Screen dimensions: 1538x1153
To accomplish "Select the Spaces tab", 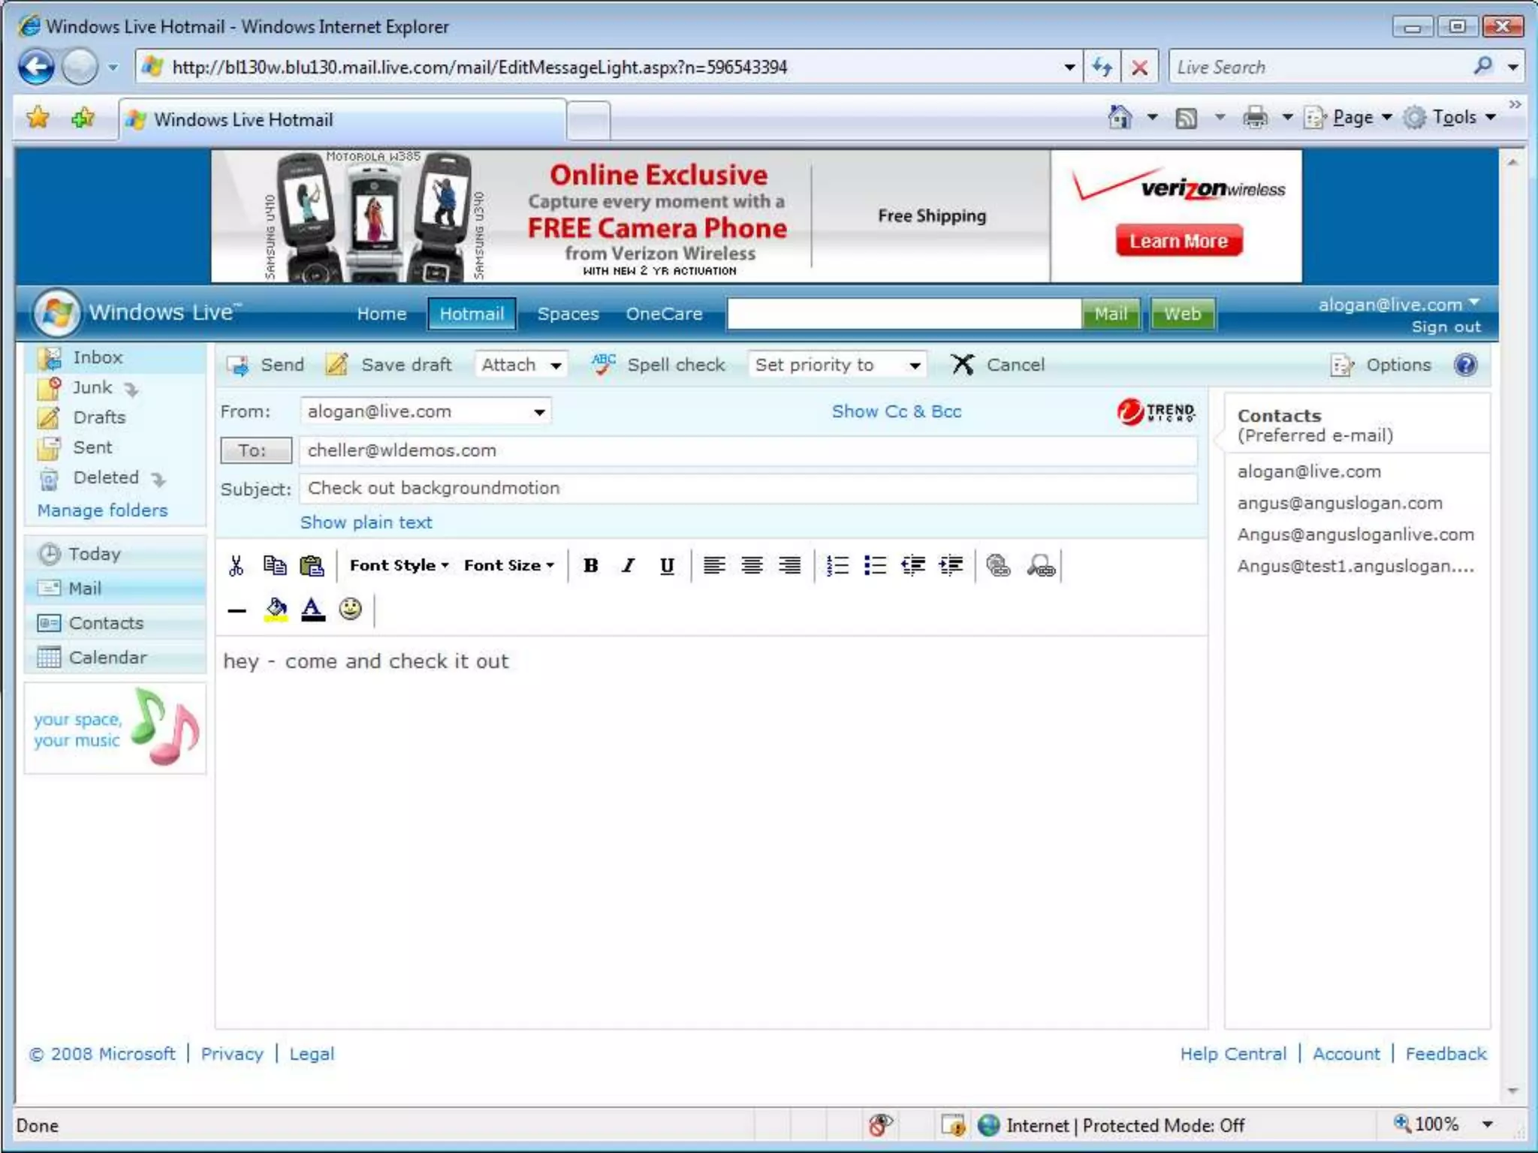I will coord(568,314).
